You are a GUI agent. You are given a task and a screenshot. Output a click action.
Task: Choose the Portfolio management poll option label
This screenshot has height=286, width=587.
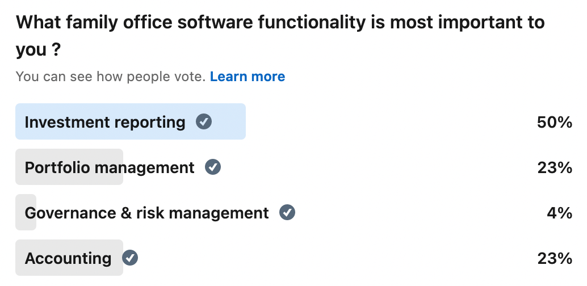point(110,167)
